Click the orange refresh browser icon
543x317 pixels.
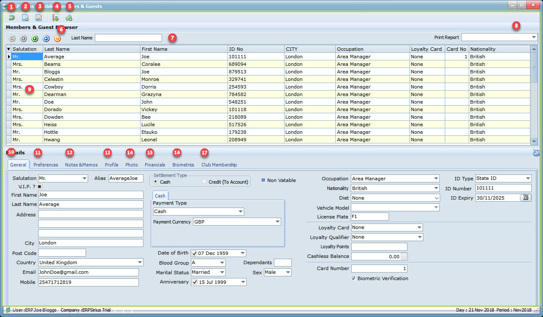[x=57, y=38]
